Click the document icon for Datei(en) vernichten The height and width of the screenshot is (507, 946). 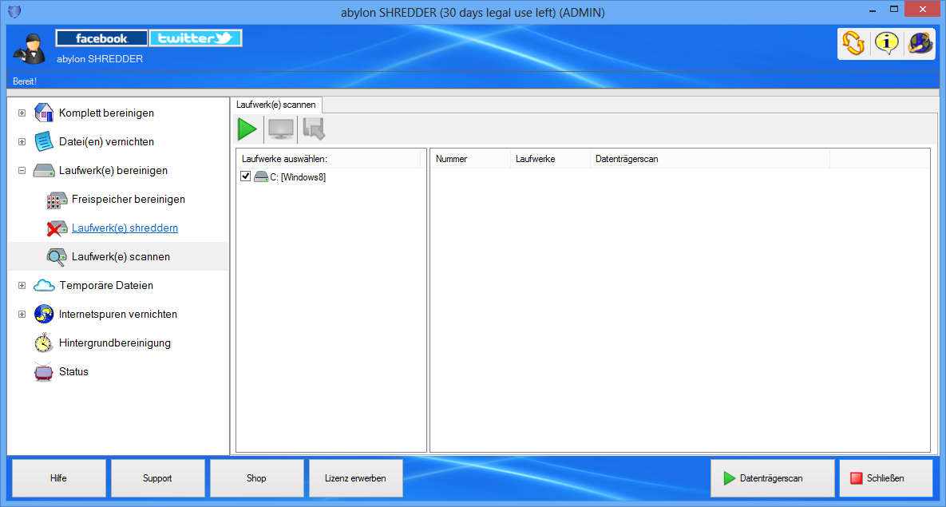pyautogui.click(x=44, y=142)
